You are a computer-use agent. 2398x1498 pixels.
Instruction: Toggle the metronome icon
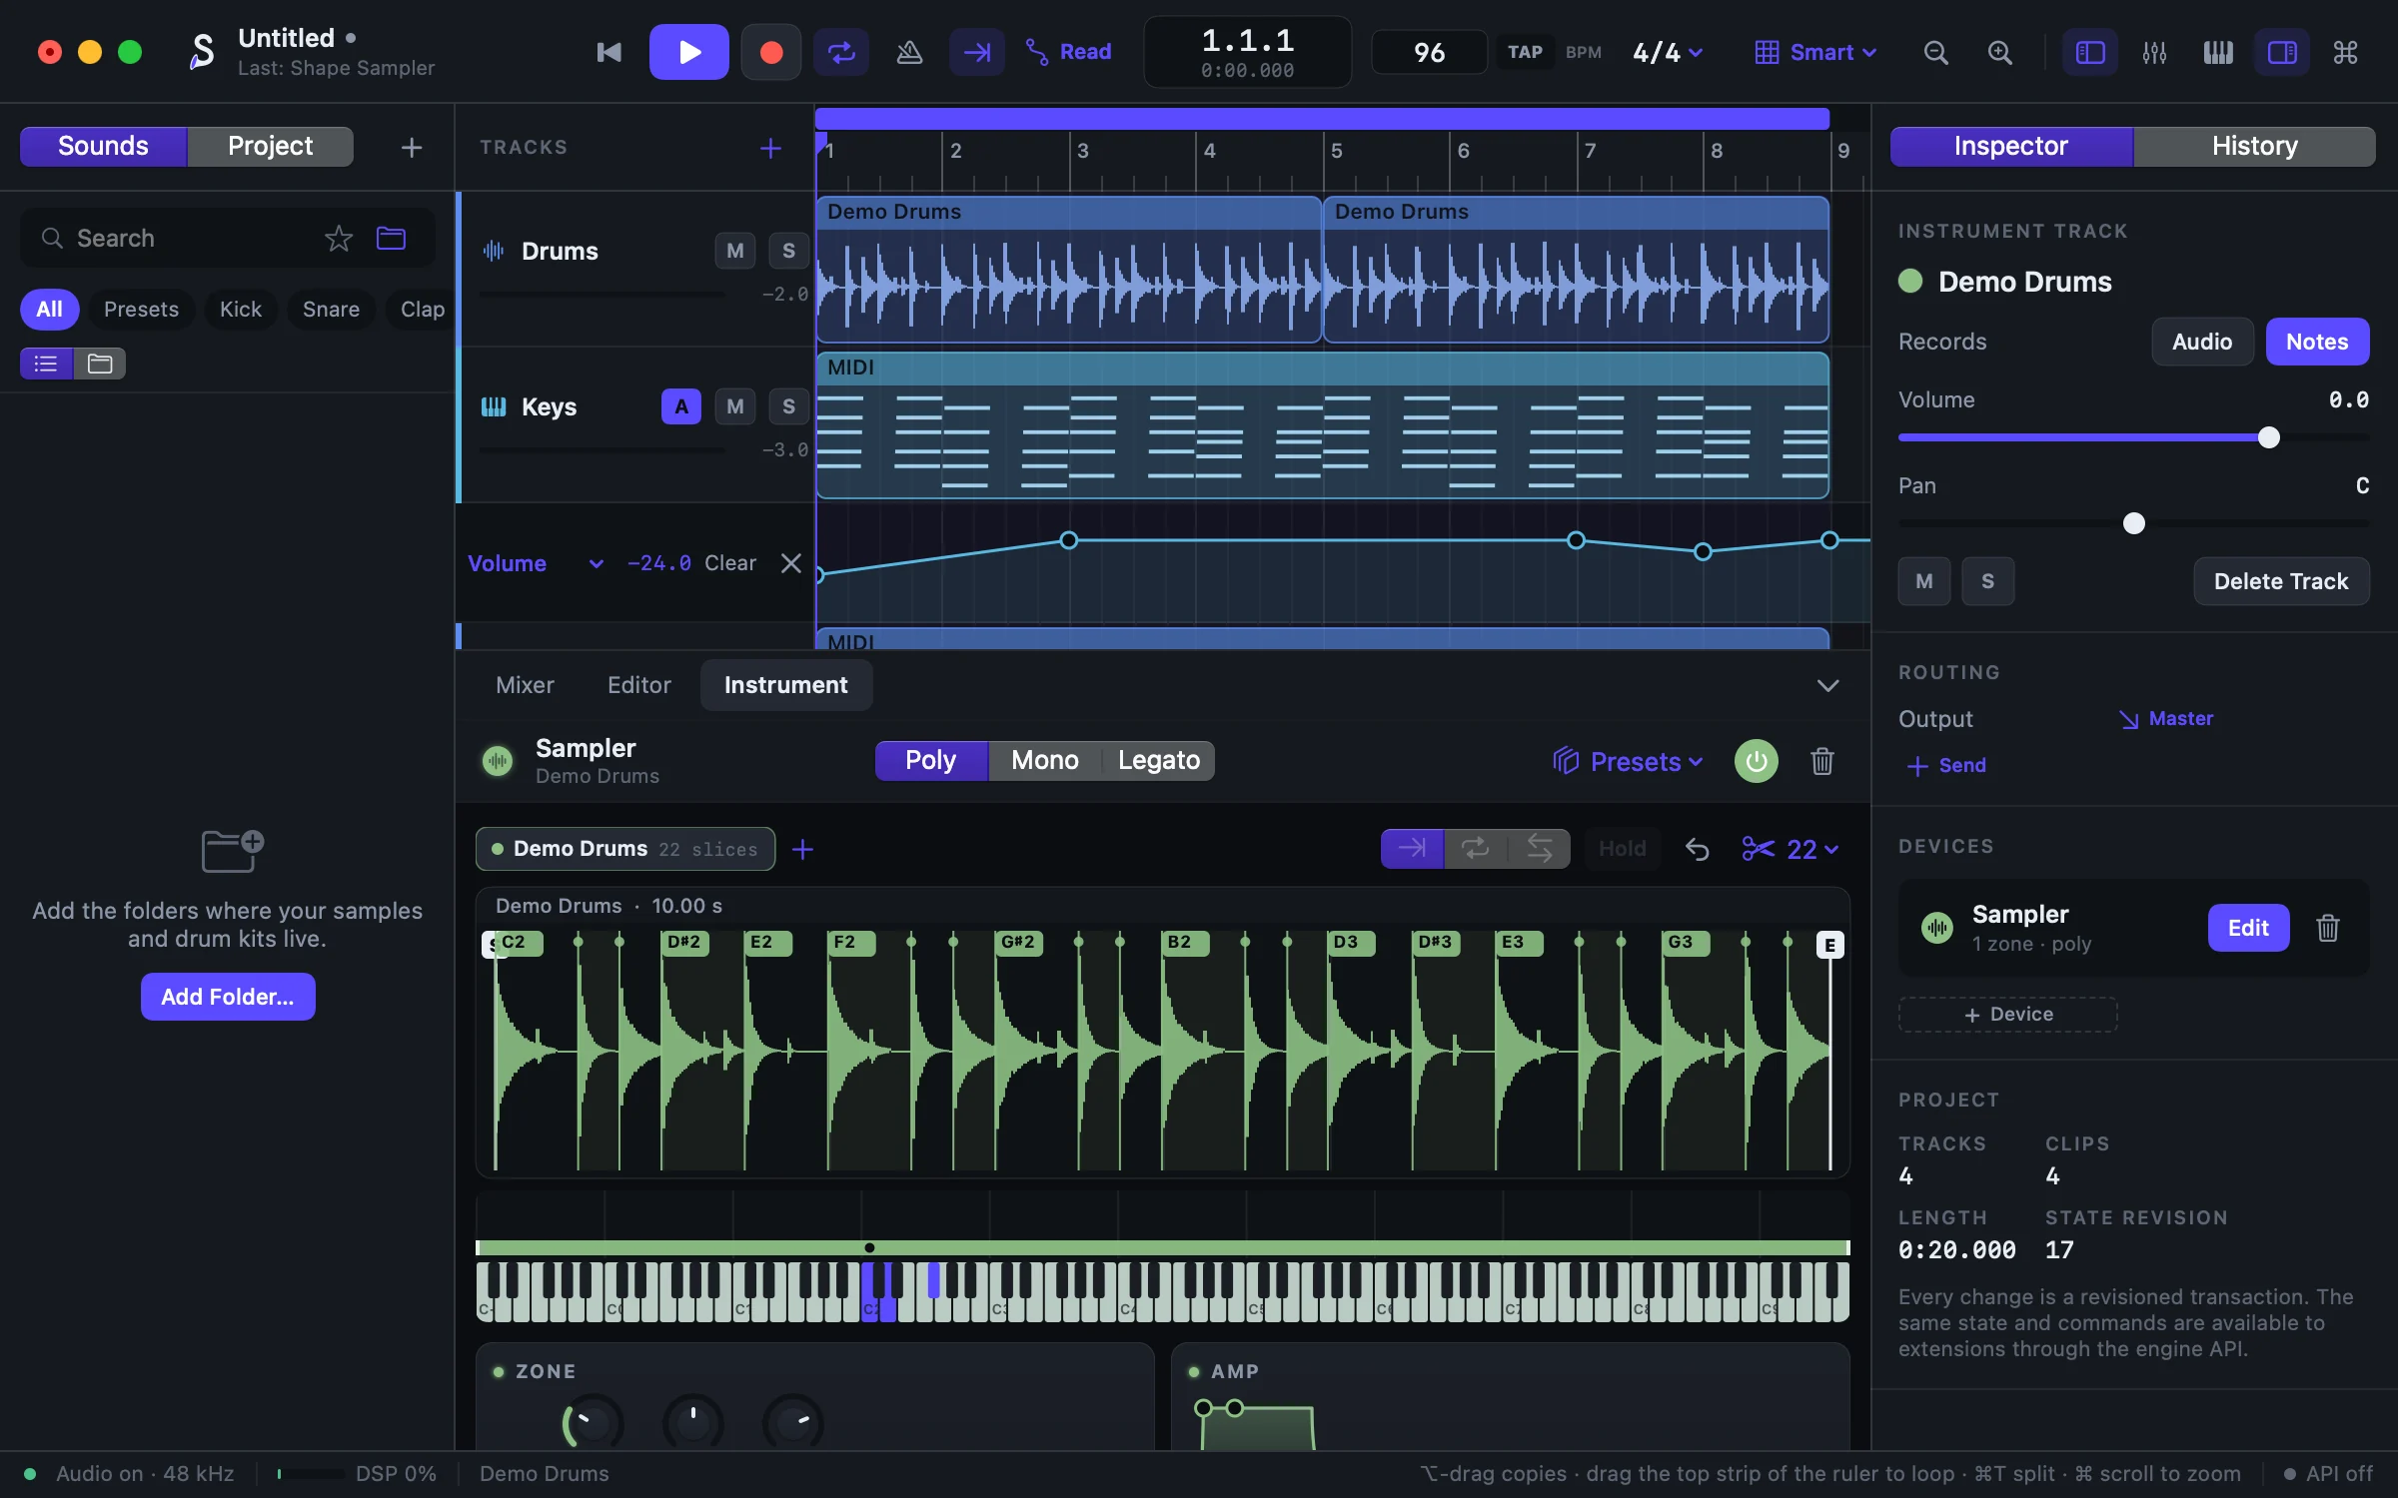(x=909, y=52)
